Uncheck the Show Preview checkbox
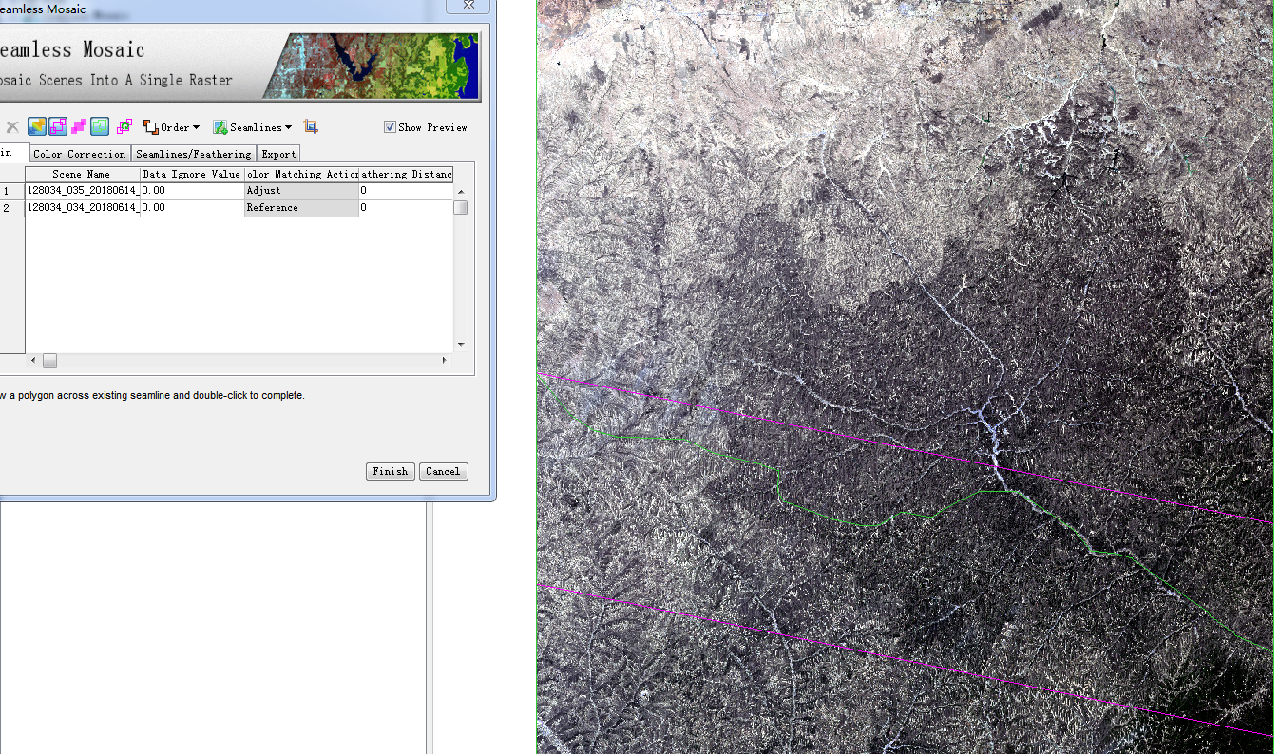Screen dimensions: 1281x754 coord(390,127)
